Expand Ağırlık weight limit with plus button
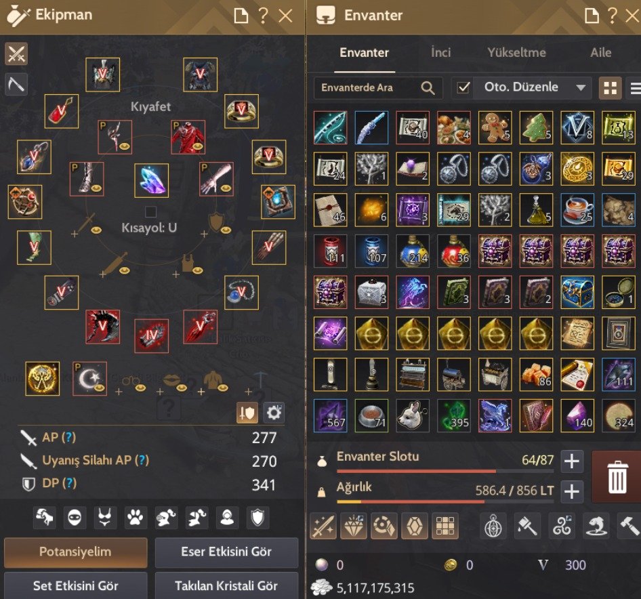This screenshot has height=599, width=641. coord(571,491)
